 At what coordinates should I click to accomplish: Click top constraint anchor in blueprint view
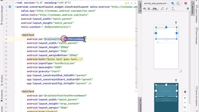point(166,85)
